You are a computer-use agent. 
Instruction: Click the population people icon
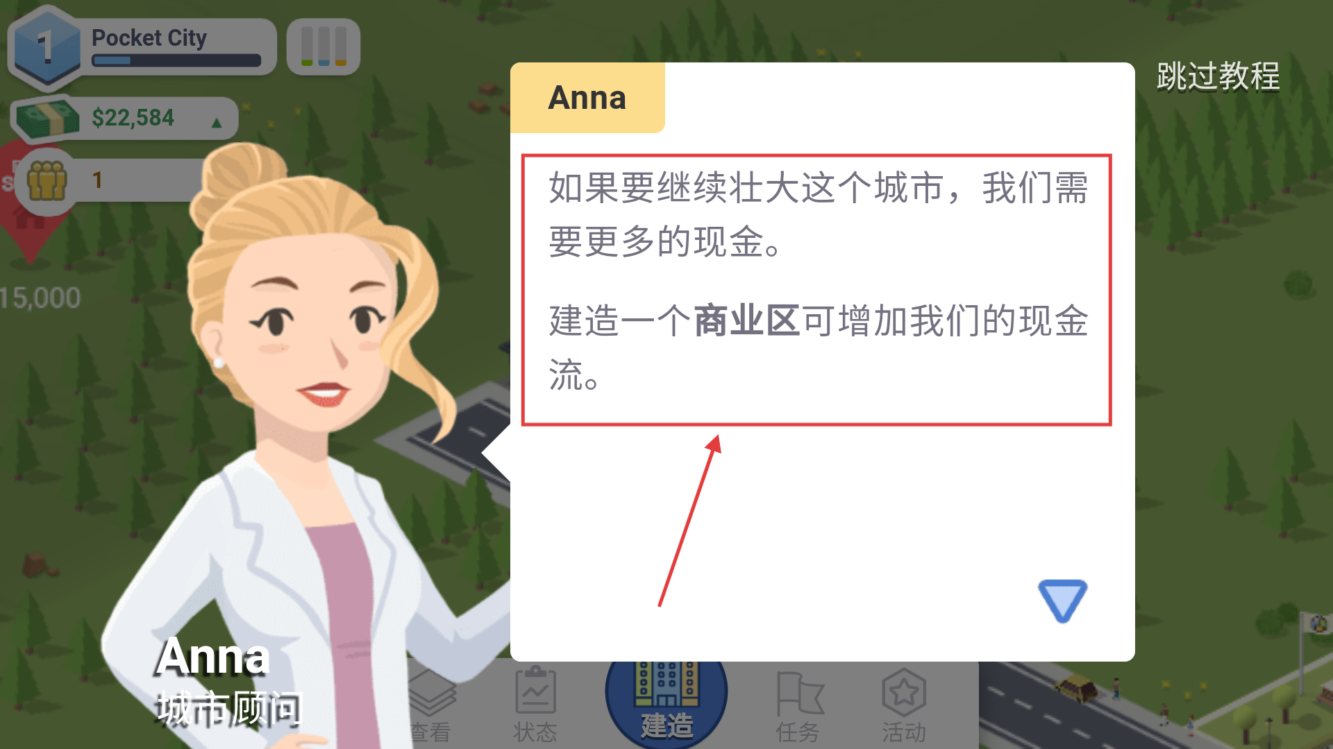(x=47, y=181)
